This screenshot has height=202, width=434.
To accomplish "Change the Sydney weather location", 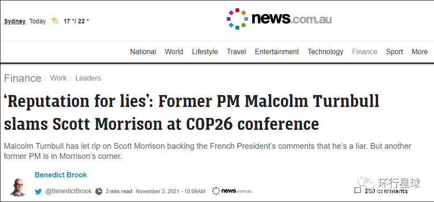I will [15, 21].
